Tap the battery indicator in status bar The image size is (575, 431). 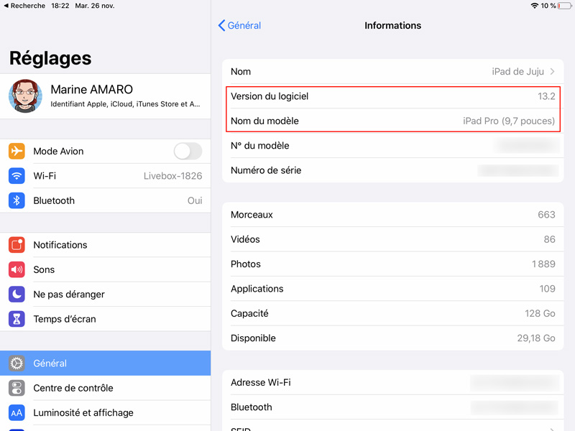tap(564, 6)
